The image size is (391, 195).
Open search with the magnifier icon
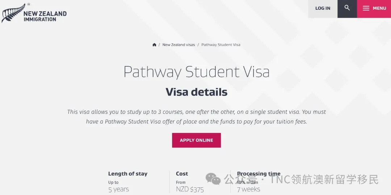[347, 8]
